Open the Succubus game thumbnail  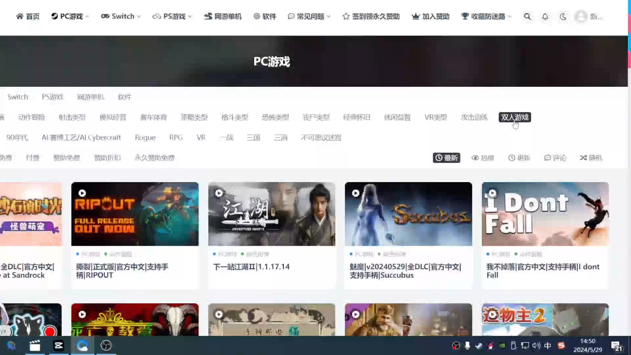pyautogui.click(x=408, y=214)
